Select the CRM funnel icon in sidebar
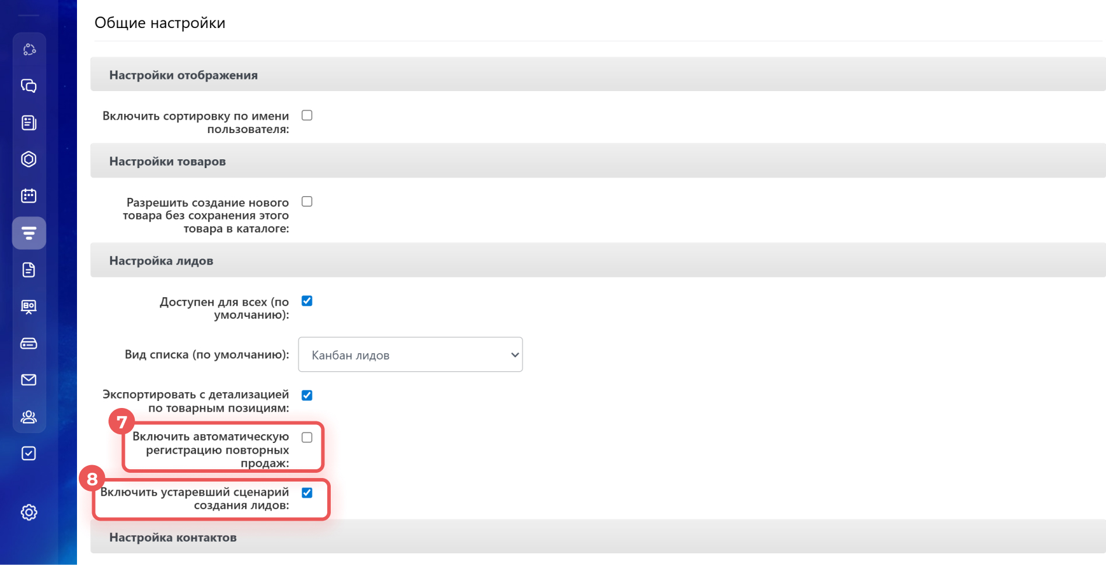Screen dimensions: 1106x565 pos(29,233)
